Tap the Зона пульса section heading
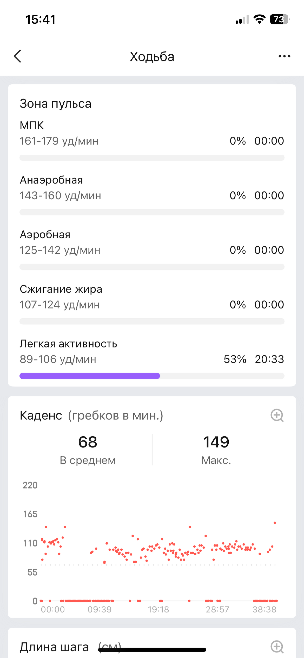The image size is (304, 658). click(x=56, y=104)
